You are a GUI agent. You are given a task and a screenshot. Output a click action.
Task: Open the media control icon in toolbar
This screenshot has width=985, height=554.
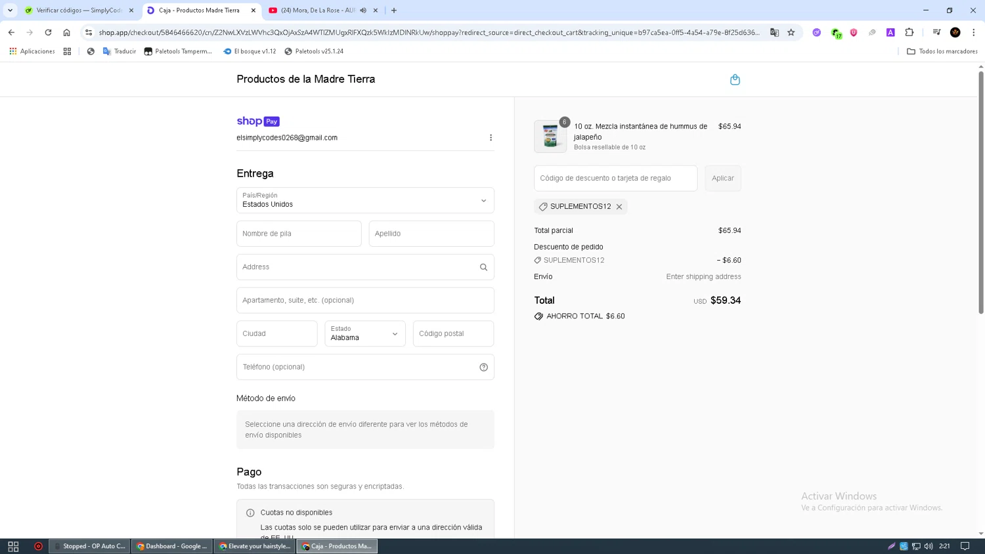pos(937,32)
